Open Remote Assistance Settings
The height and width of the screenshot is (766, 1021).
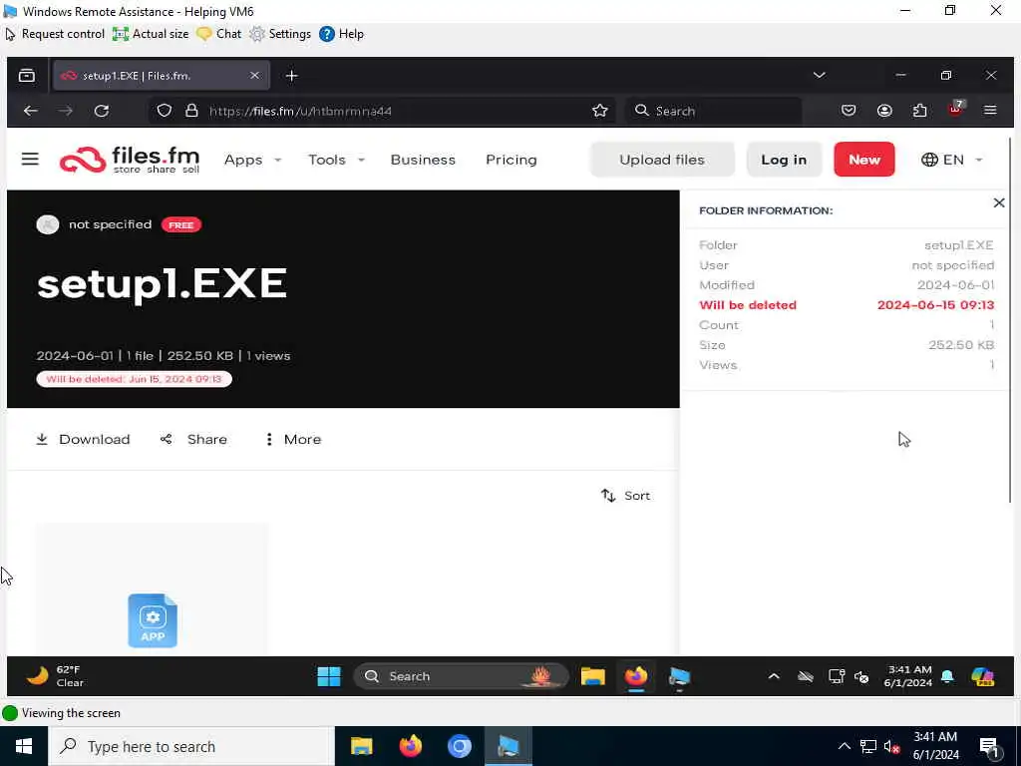280,34
